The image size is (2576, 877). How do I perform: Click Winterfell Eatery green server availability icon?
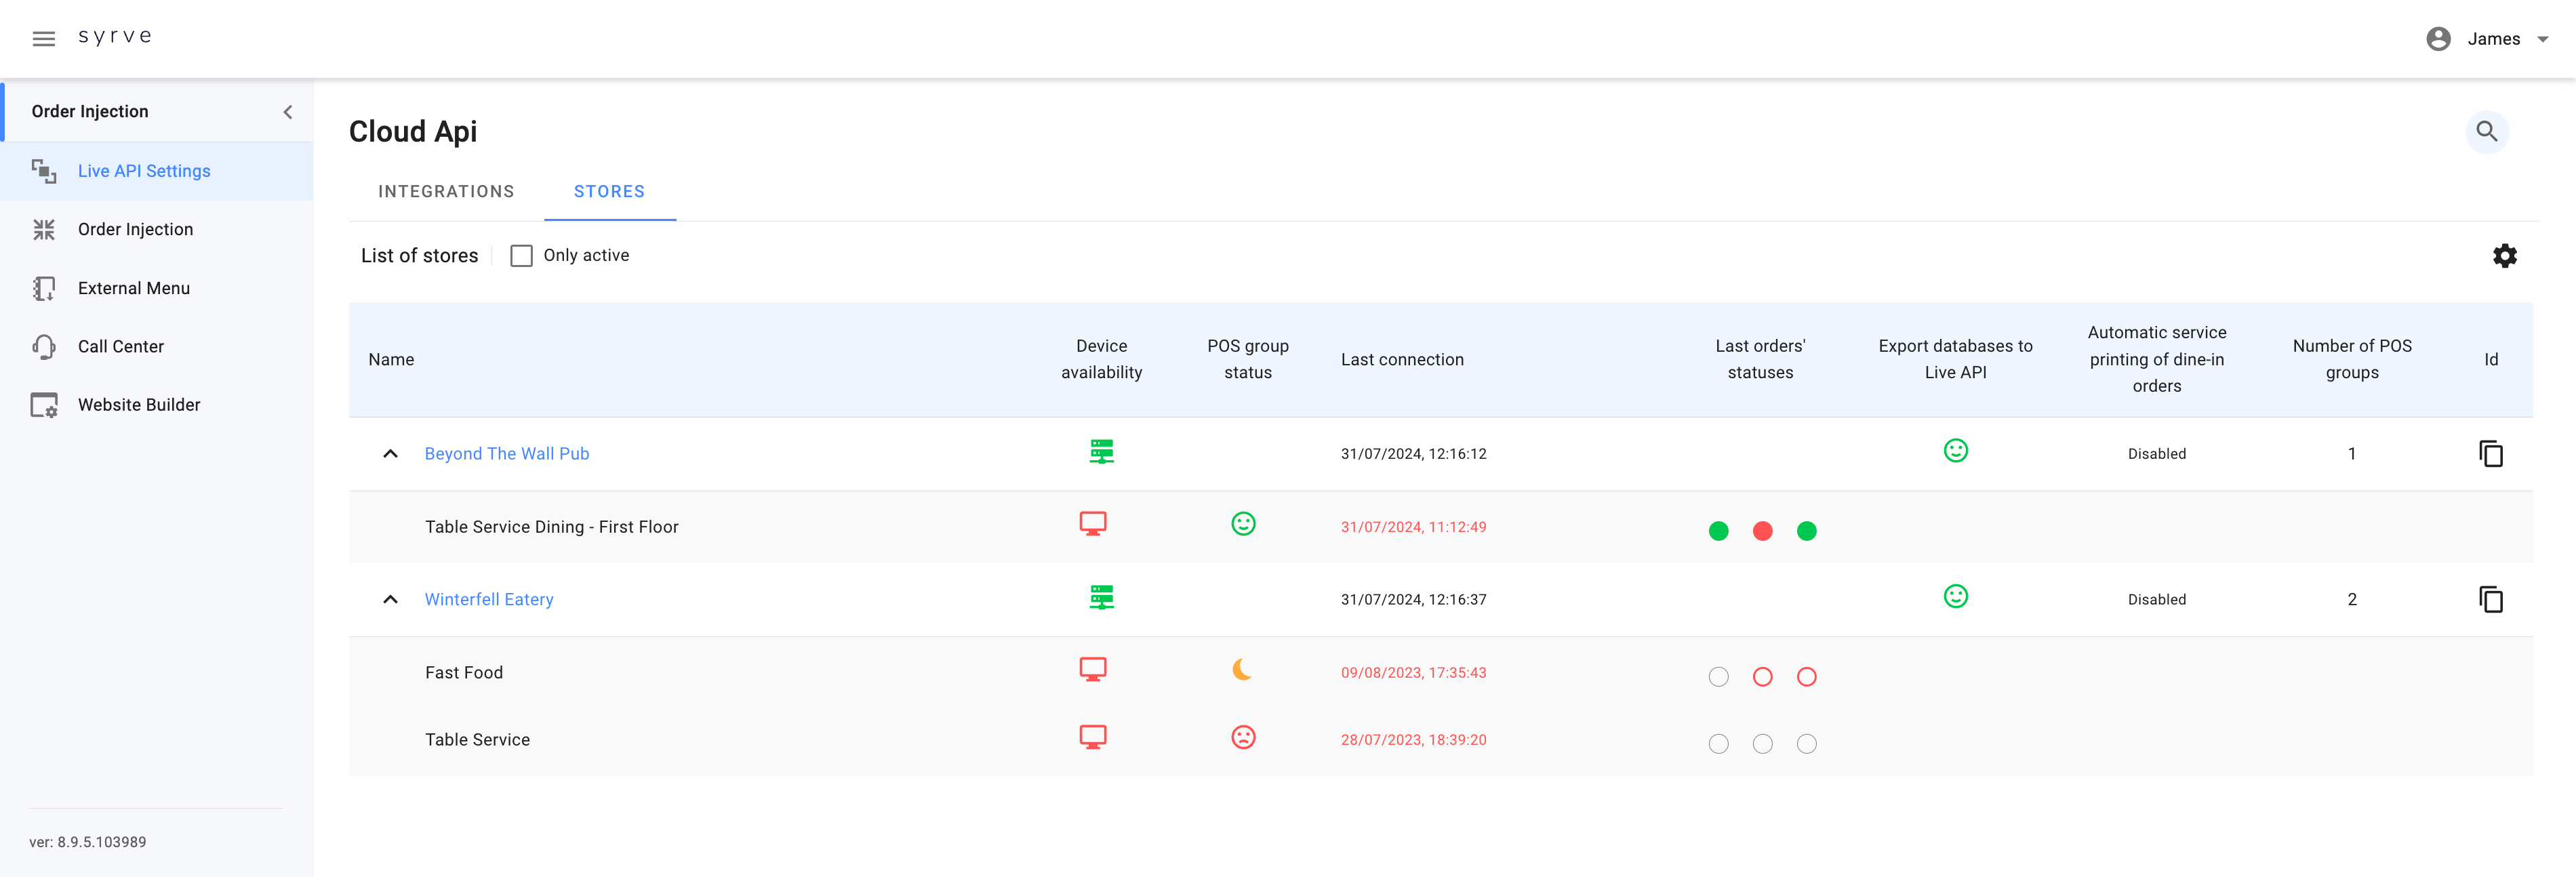point(1101,598)
